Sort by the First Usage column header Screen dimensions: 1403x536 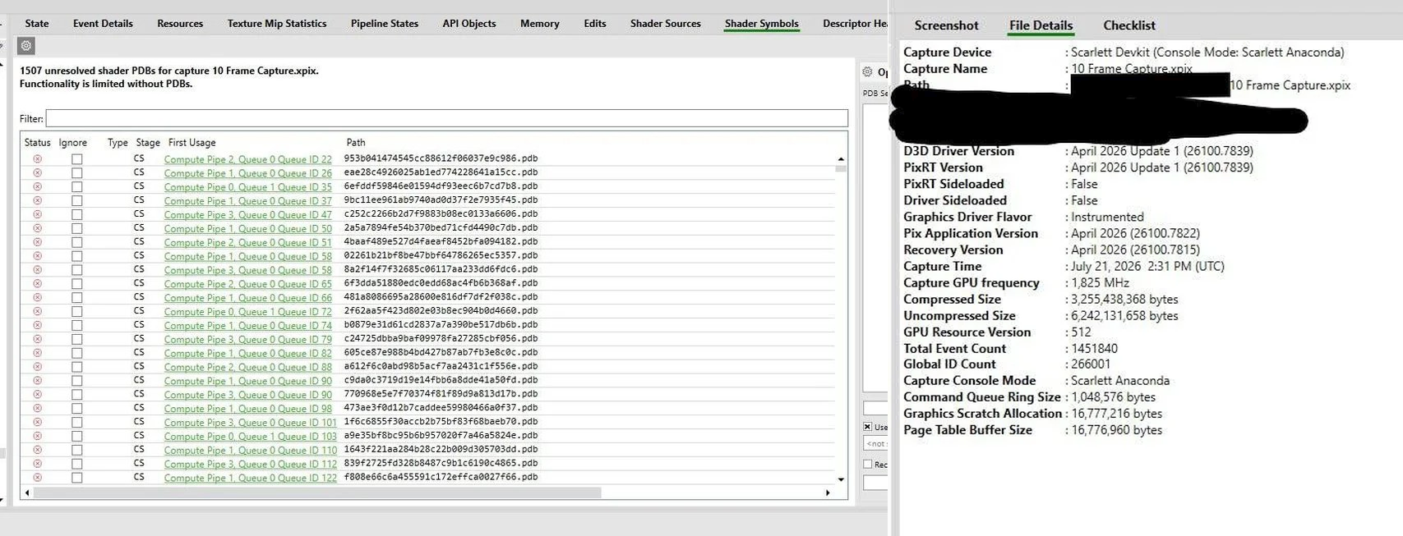click(192, 143)
